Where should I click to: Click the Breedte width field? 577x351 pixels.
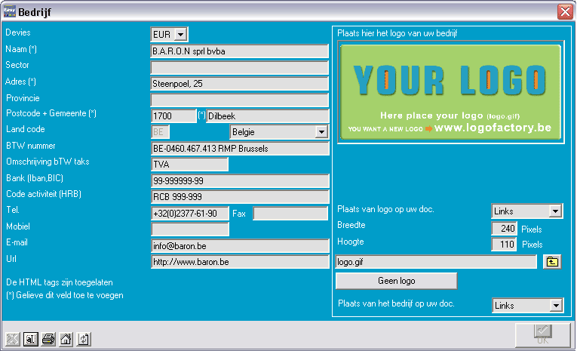click(x=503, y=229)
